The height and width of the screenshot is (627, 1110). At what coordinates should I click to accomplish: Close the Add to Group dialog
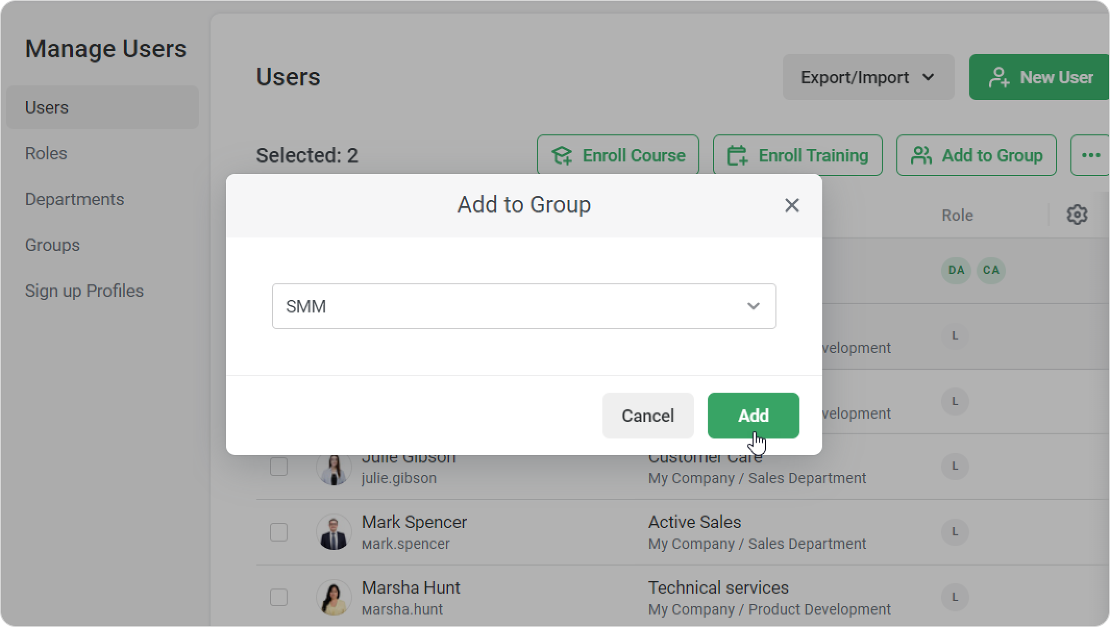tap(792, 205)
